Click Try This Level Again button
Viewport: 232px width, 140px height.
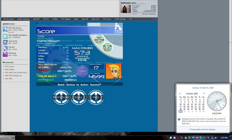(107, 48)
